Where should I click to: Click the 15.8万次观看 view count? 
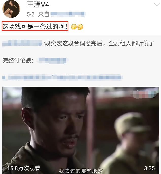coord(24,168)
